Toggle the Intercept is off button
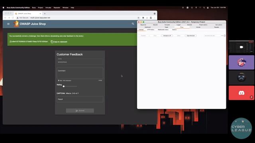The image size is (255, 143). click(x=167, y=36)
